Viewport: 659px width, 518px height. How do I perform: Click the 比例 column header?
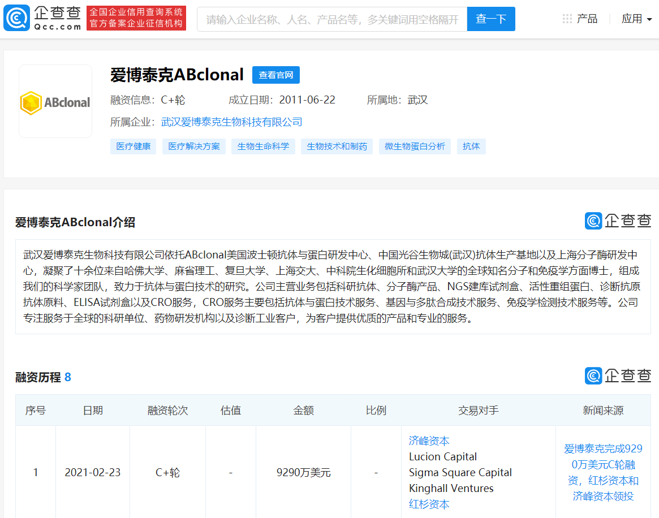[x=376, y=411]
